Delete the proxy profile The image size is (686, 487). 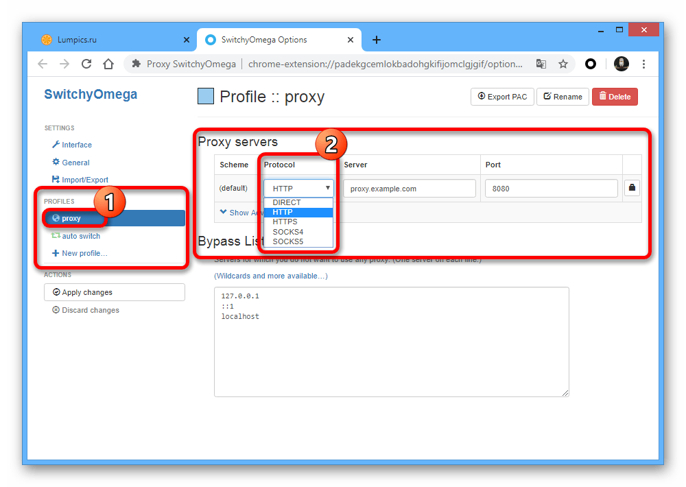click(x=615, y=97)
